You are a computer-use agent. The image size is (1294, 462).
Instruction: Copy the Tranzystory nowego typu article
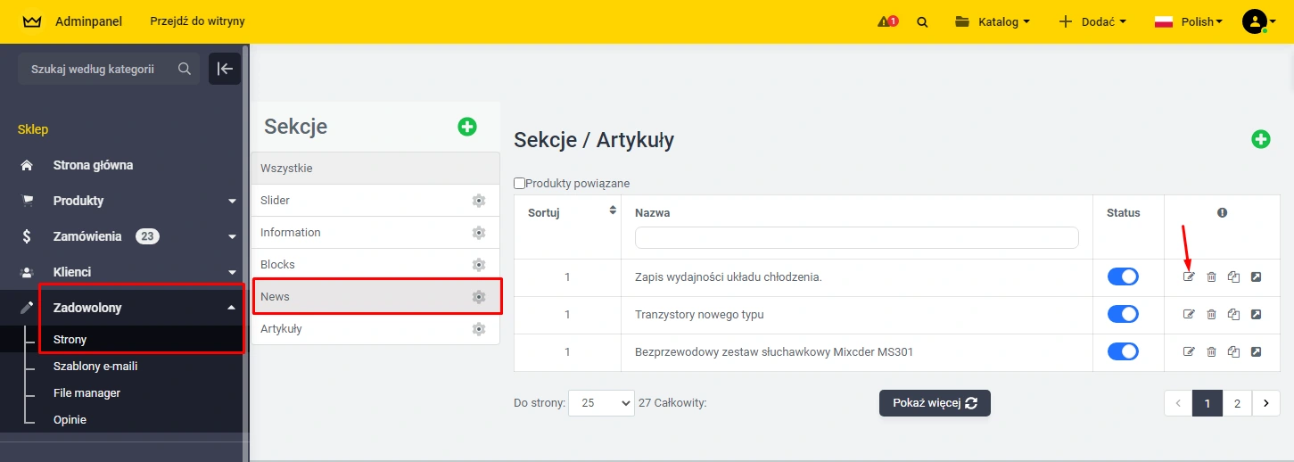[x=1233, y=315]
